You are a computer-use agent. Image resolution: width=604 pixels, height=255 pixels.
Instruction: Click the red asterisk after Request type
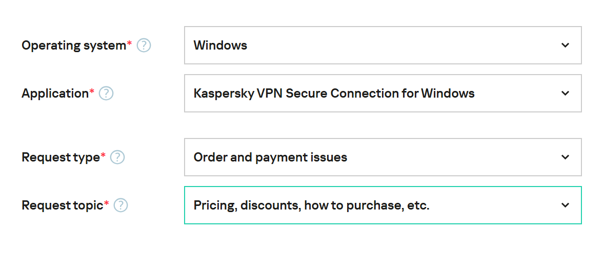point(103,155)
